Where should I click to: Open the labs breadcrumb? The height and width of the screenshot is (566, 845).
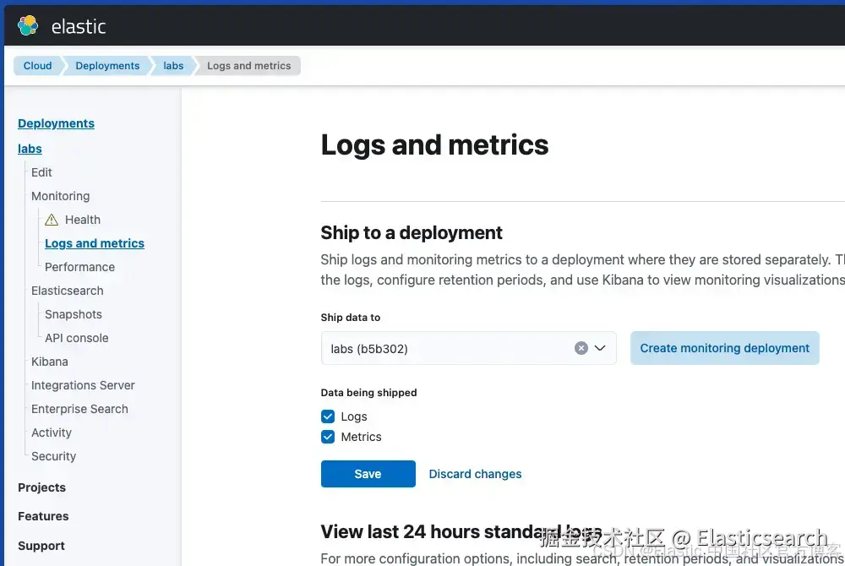click(173, 66)
